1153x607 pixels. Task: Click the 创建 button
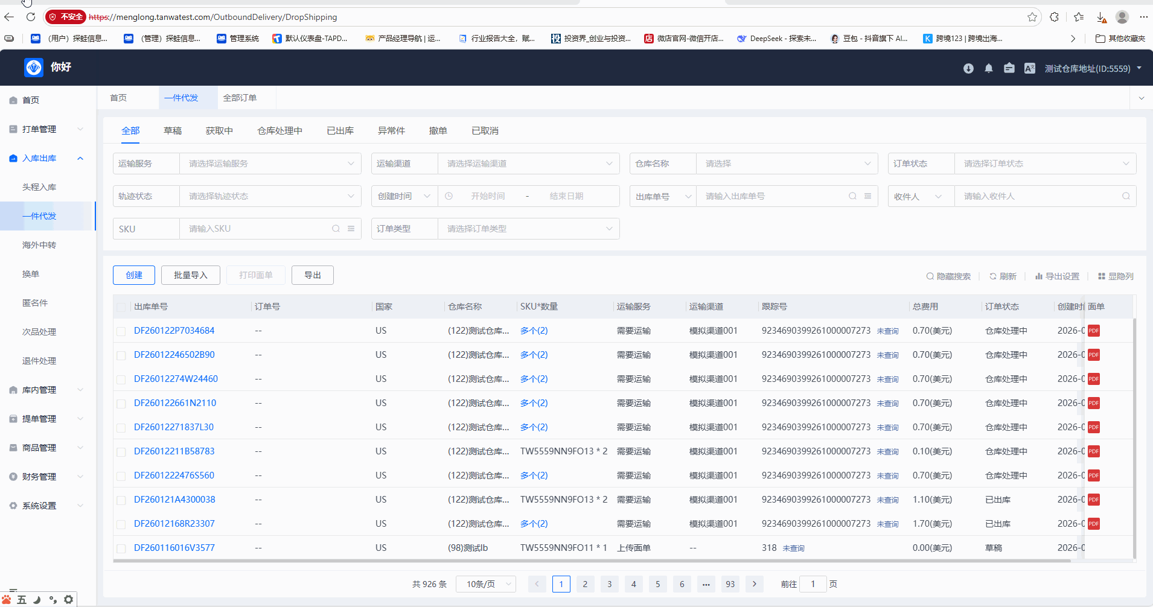pos(134,275)
